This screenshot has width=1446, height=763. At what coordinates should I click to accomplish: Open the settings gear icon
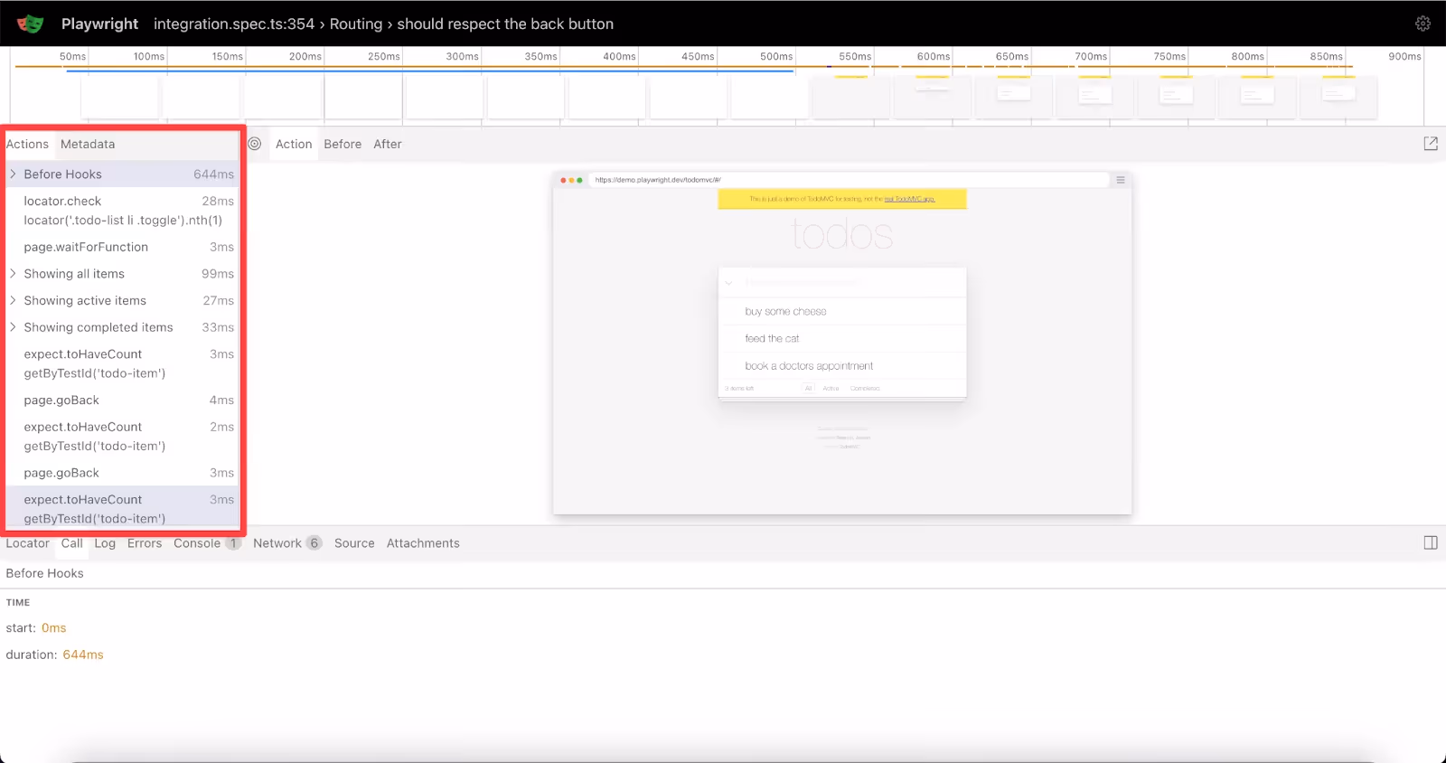[x=1423, y=24]
